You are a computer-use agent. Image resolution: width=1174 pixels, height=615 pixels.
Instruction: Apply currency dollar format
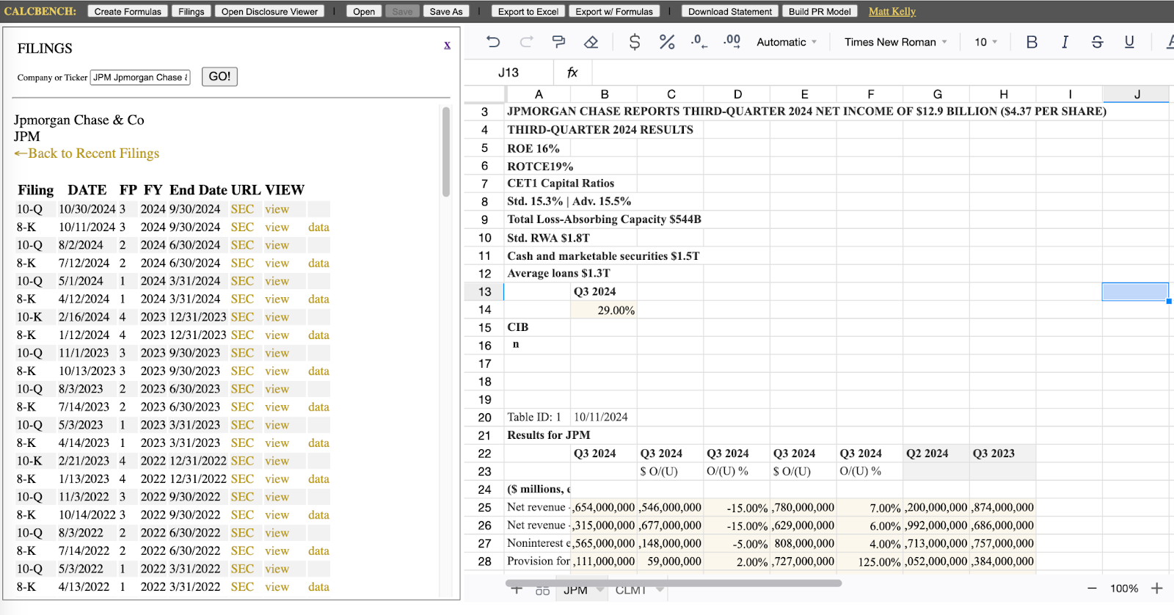coord(635,42)
